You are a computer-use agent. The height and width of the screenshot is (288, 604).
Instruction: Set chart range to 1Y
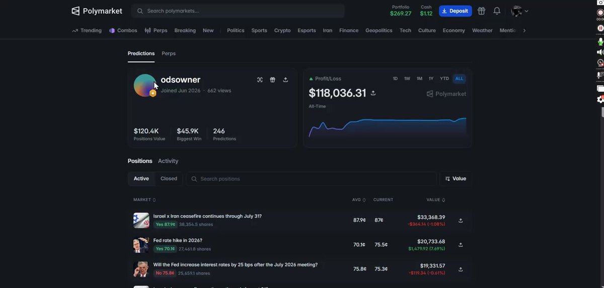(x=431, y=79)
